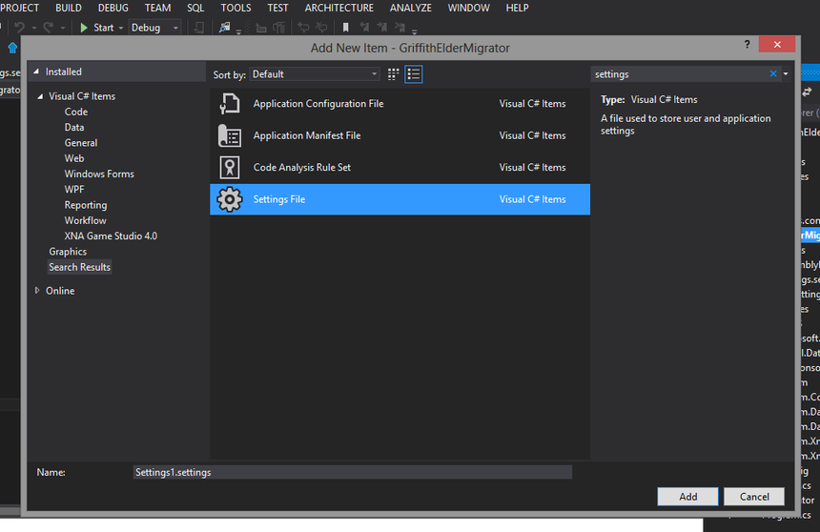Open the Sort by Default dropdown
Viewport: 820px width, 532px height.
point(315,74)
